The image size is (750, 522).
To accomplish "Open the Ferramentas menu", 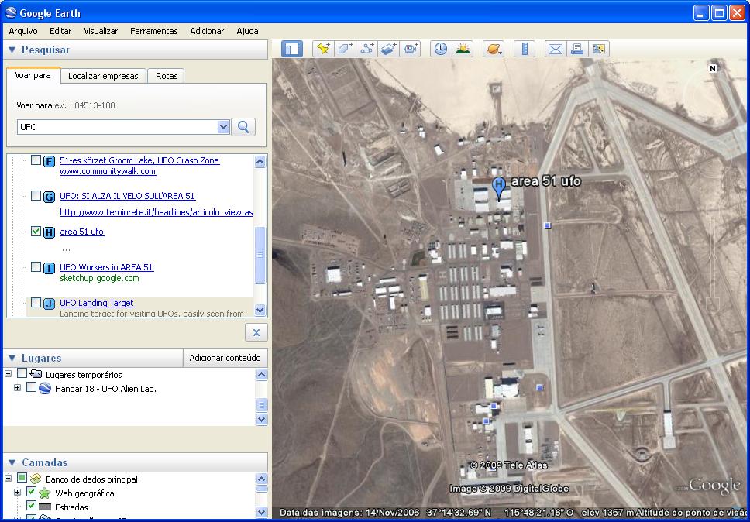I will click(153, 31).
